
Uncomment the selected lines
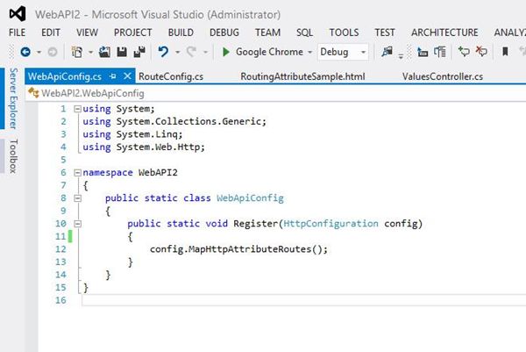(x=481, y=52)
